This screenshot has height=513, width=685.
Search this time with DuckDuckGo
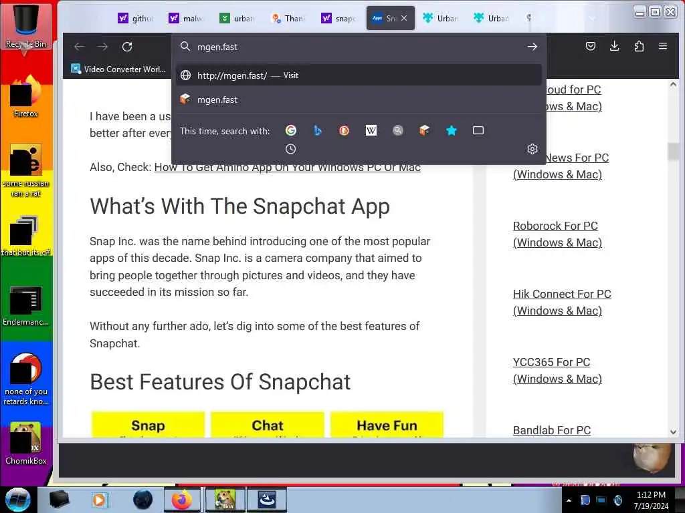(345, 130)
